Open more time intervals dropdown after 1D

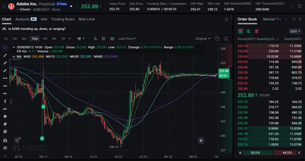(x=70, y=38)
